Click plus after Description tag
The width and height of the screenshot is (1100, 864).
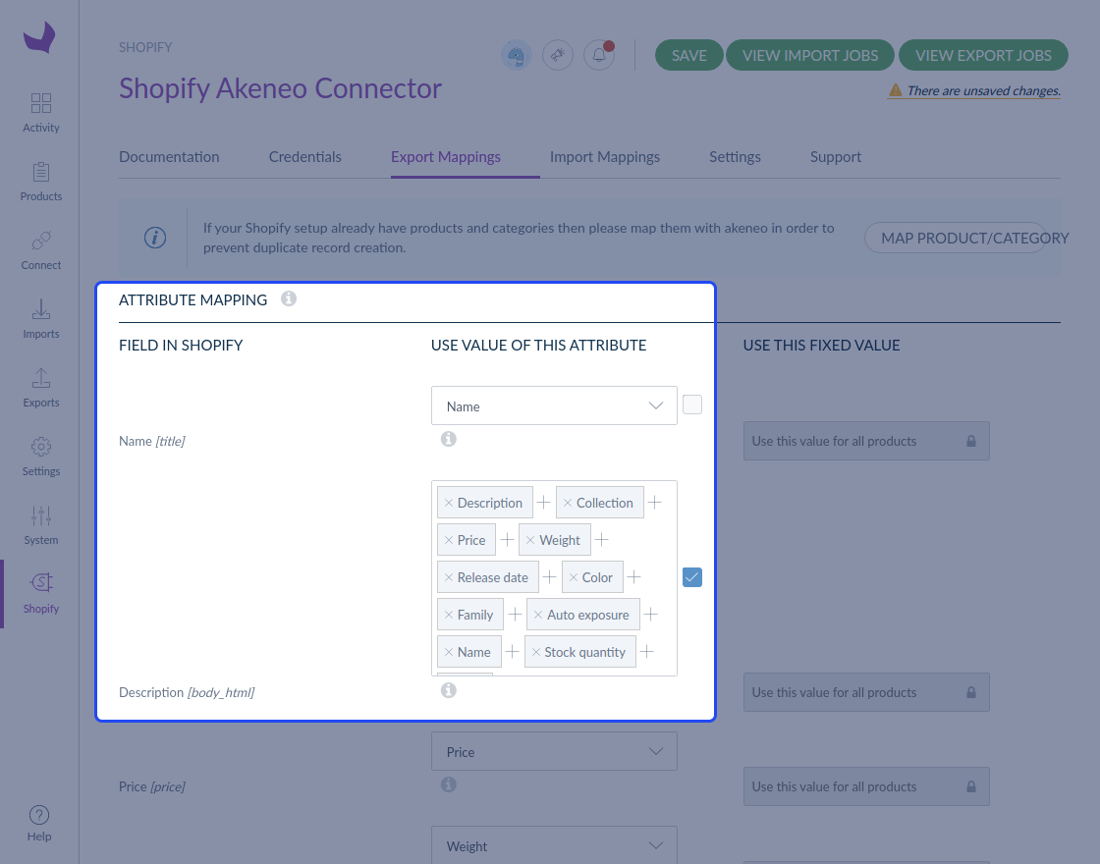coord(544,502)
